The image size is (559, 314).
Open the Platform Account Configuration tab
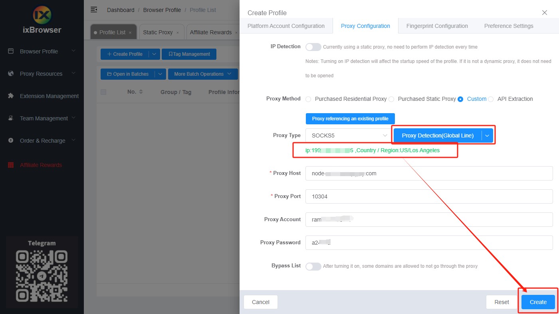(286, 26)
